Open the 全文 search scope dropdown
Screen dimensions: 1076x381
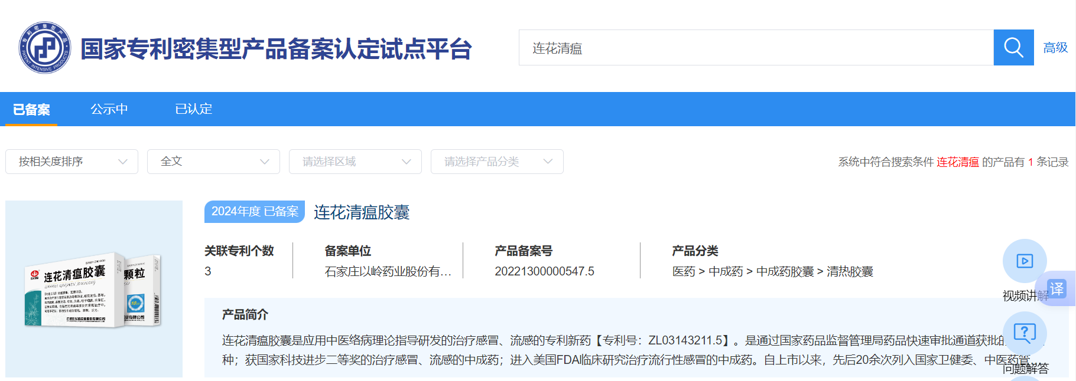tap(213, 162)
